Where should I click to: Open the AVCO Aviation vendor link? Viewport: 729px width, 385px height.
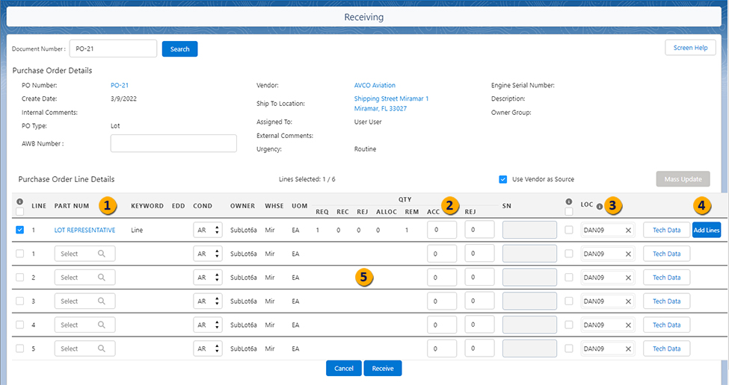pos(375,86)
